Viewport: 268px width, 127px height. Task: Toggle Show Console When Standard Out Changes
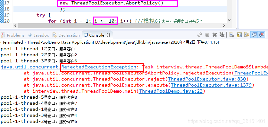pos(254,35)
